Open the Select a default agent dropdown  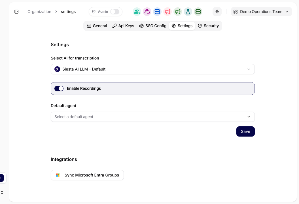click(x=152, y=117)
